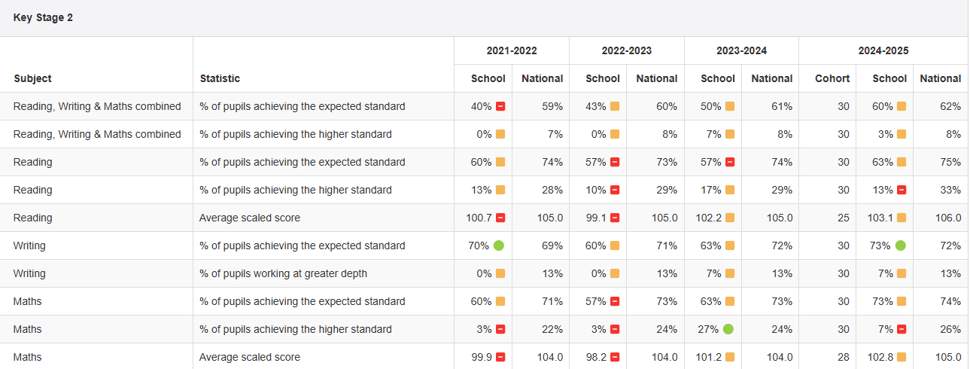Click amber square beside Maths 101.2 score
The height and width of the screenshot is (369, 970).
pos(730,357)
